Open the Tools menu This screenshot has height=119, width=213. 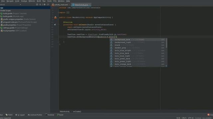[49, 1]
